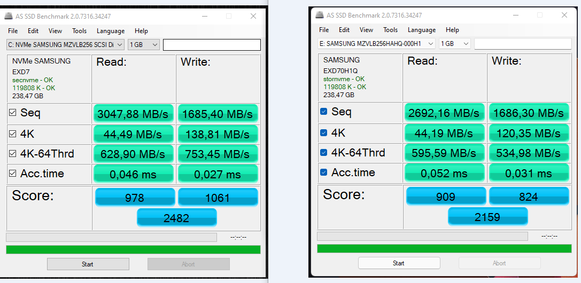Click the 595,59 MB/s 4K-64Thrd read result
Screen dimensions: 581x283
coord(444,153)
